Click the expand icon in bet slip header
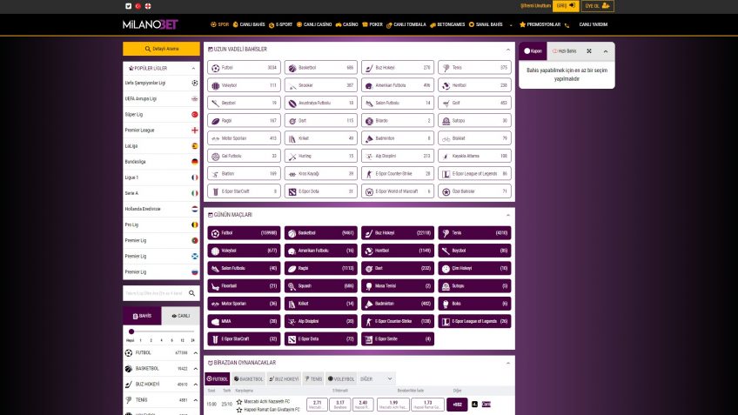This screenshot has height=415, width=738. click(589, 51)
